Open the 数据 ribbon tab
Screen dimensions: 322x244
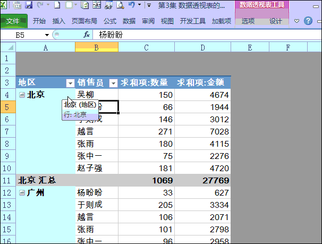click(x=129, y=21)
